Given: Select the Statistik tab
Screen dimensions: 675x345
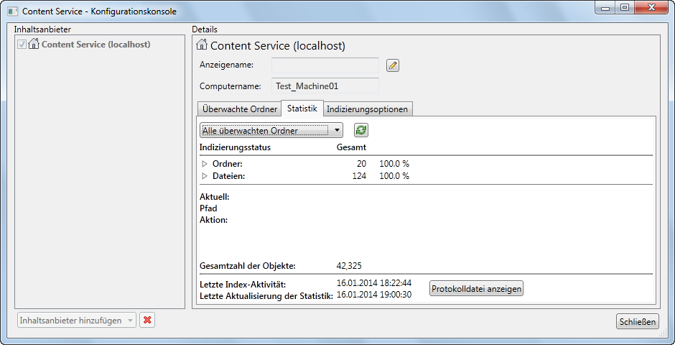Looking at the screenshot, I should (302, 108).
